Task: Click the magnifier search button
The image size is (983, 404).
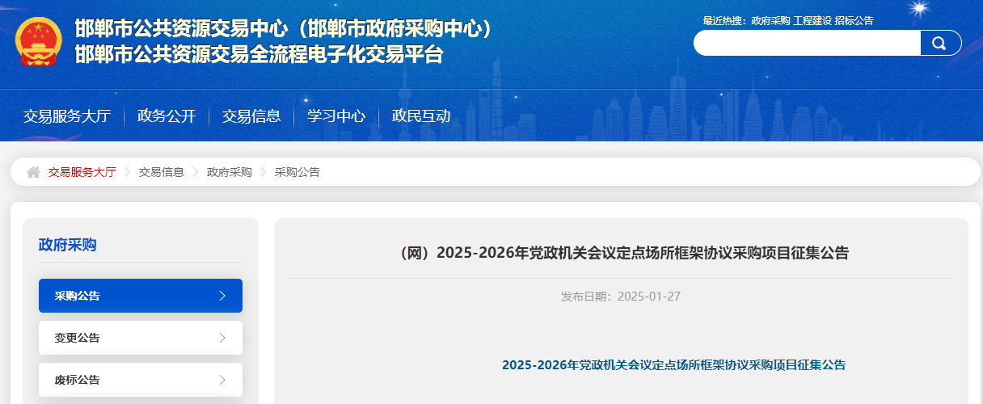Action: (940, 43)
